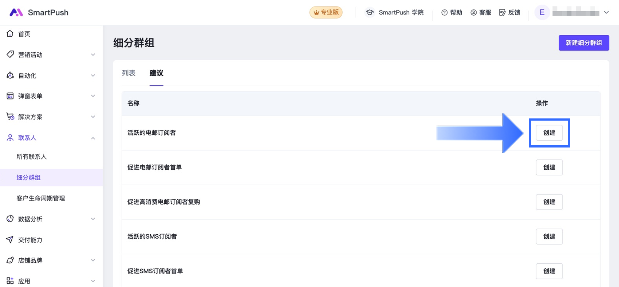Select 细分群组 submenu item

(x=51, y=177)
